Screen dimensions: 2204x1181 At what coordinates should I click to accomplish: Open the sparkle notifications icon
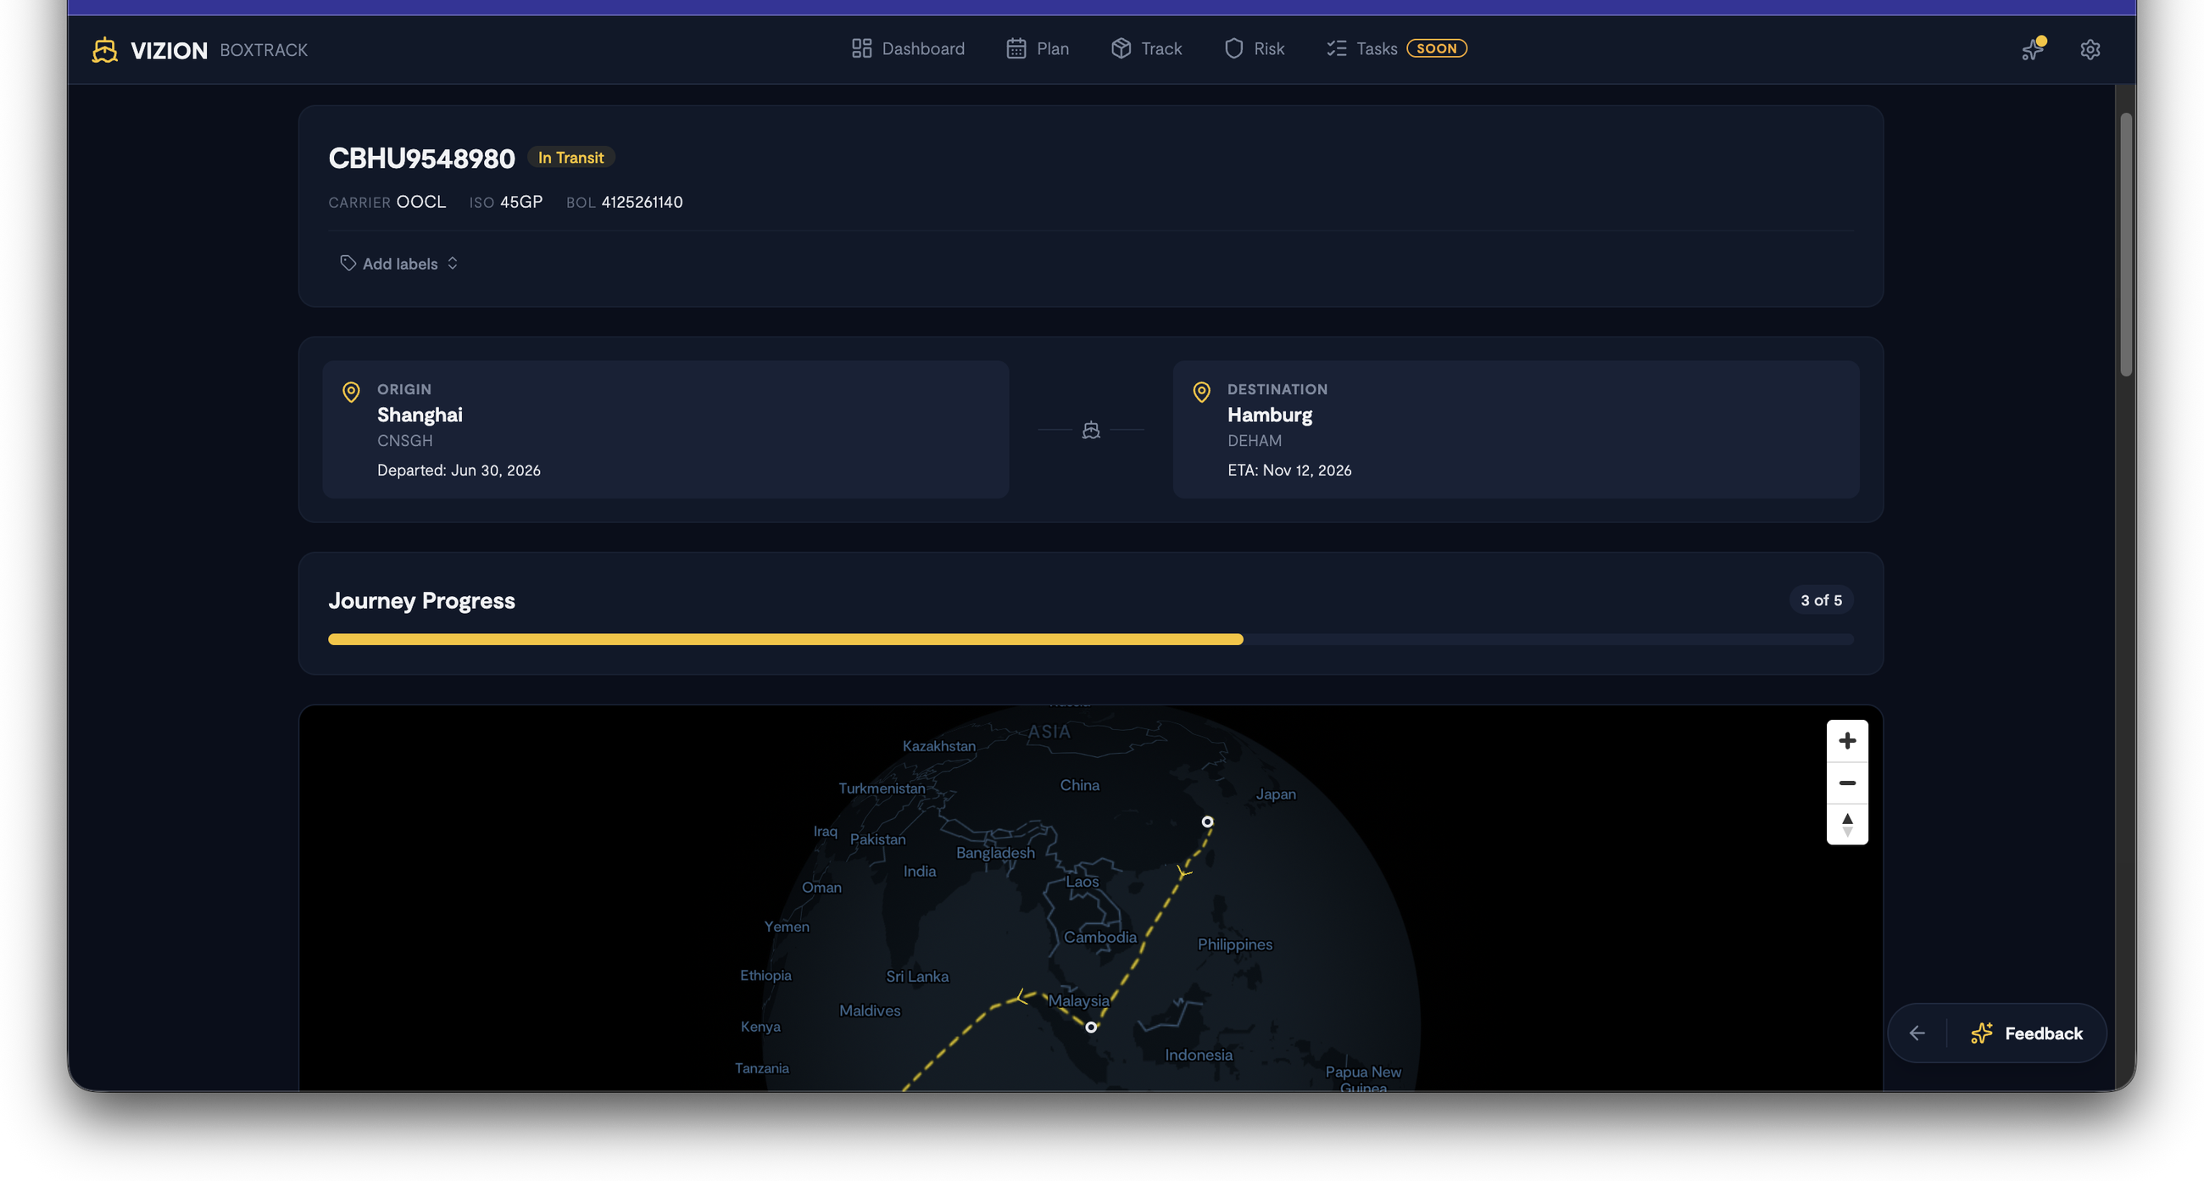(2033, 49)
